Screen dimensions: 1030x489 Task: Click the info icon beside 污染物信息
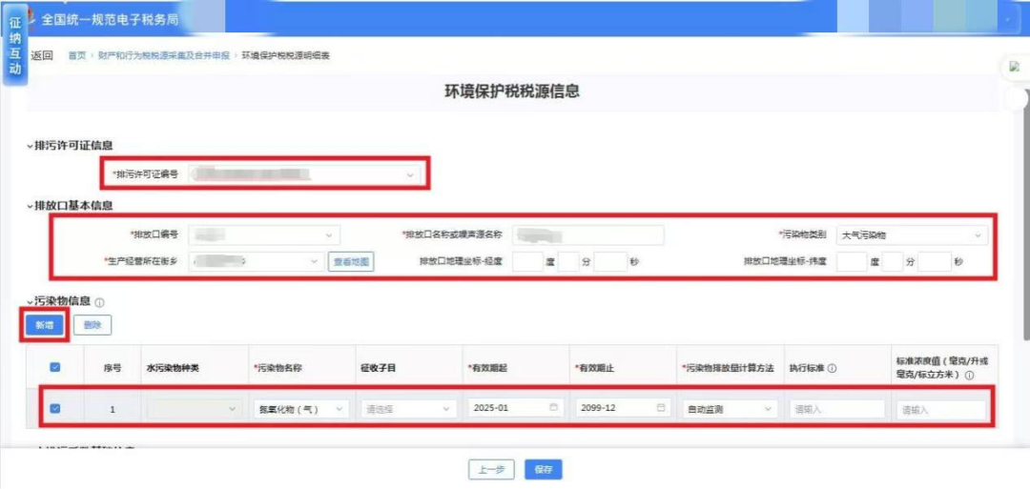[100, 301]
